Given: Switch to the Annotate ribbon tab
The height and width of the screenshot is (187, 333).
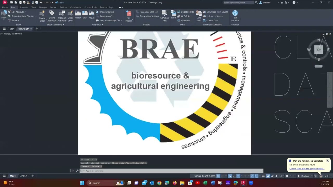Looking at the screenshot, I should click(x=24, y=7).
